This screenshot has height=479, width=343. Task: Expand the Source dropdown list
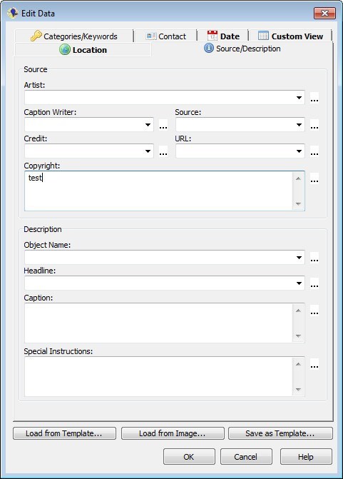299,125
